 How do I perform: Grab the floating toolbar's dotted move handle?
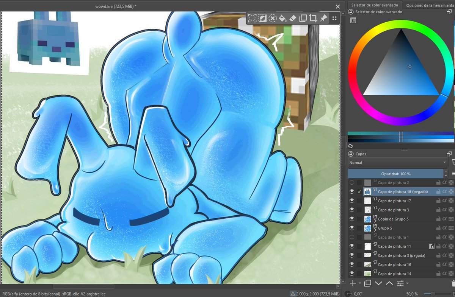334,18
